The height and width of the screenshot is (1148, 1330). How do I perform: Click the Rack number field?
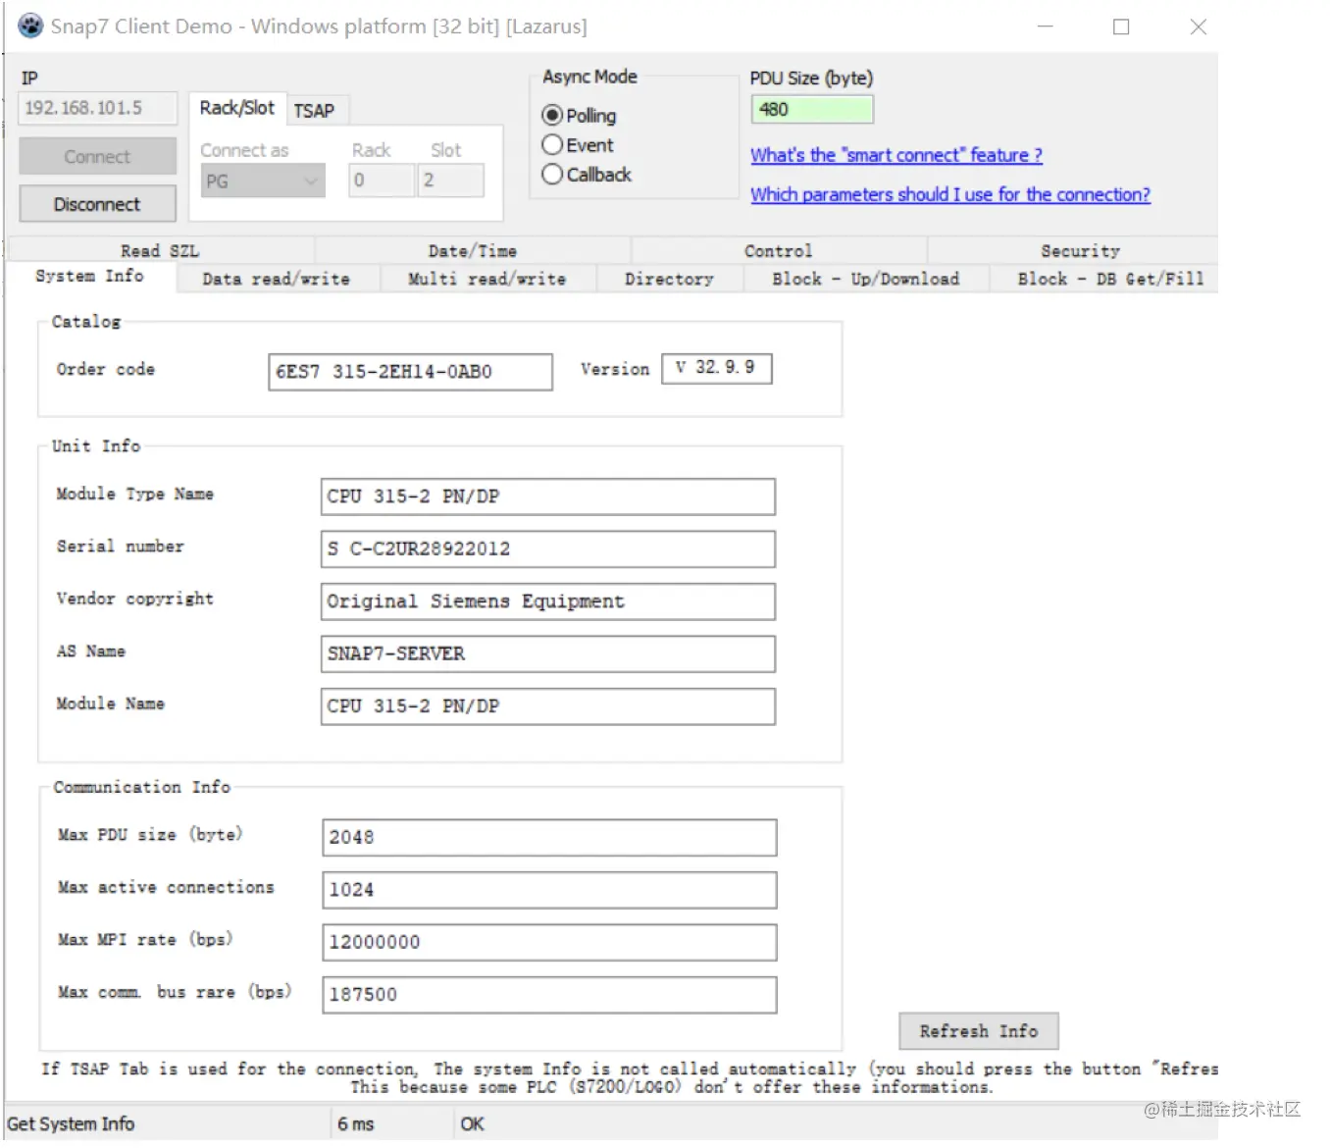pyautogui.click(x=382, y=181)
